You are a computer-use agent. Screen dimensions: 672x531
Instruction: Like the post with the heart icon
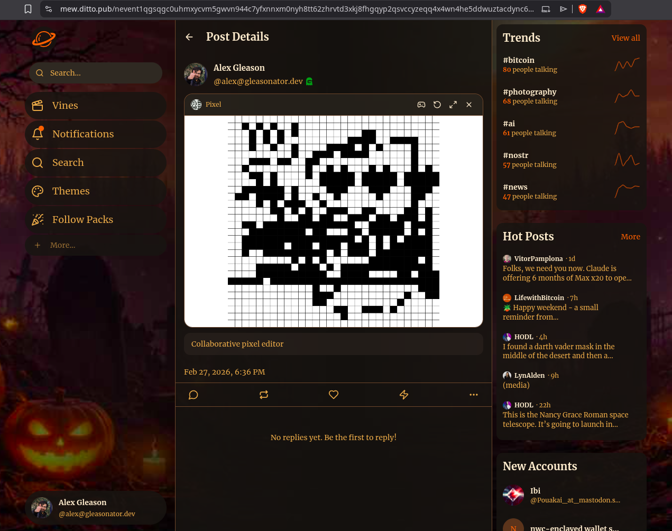334,395
